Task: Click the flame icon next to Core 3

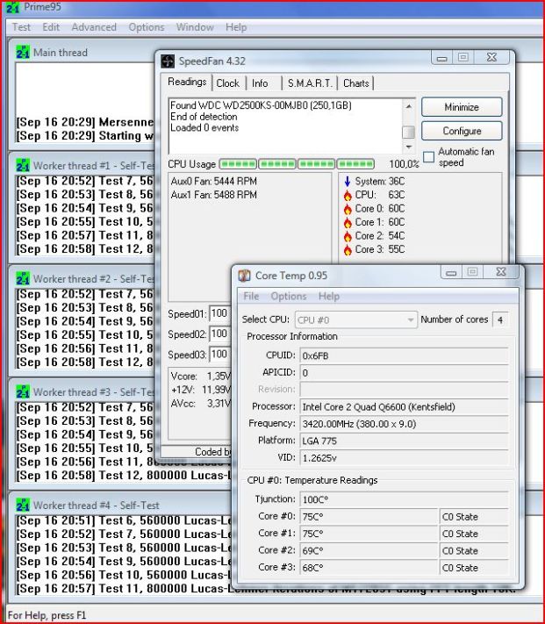Action: [348, 249]
